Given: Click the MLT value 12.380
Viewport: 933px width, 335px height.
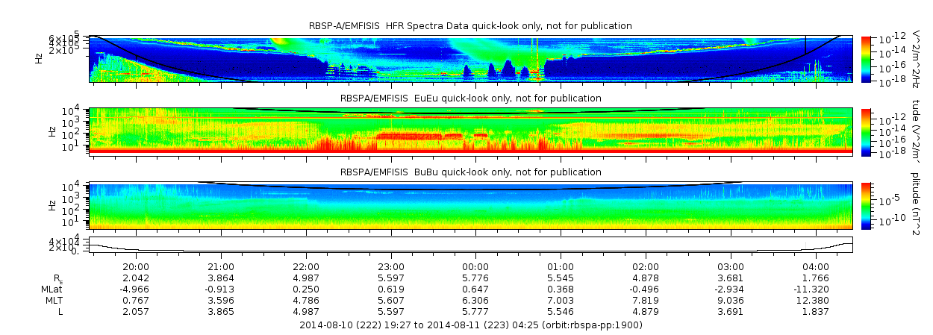Looking at the screenshot, I should tap(814, 300).
